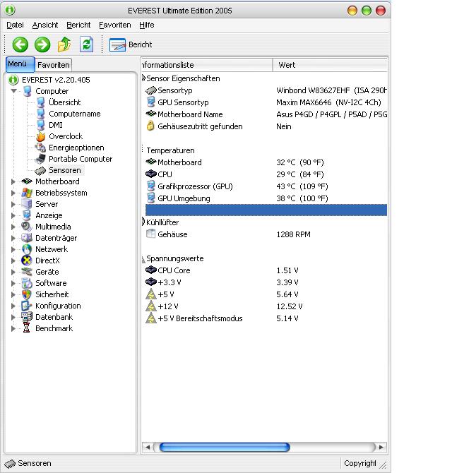Expand the Server tree node

coord(13,204)
